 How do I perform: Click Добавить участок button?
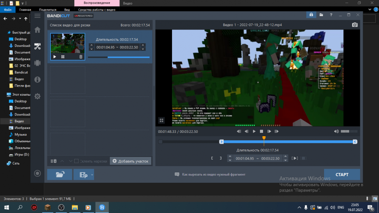pos(130,161)
